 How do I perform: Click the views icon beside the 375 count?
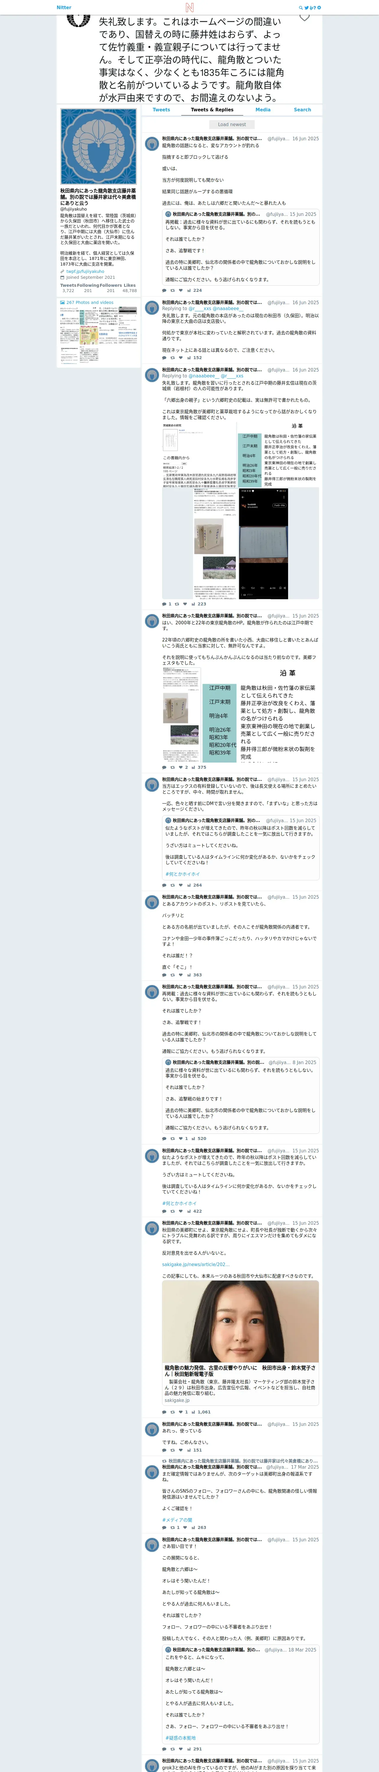point(193,767)
